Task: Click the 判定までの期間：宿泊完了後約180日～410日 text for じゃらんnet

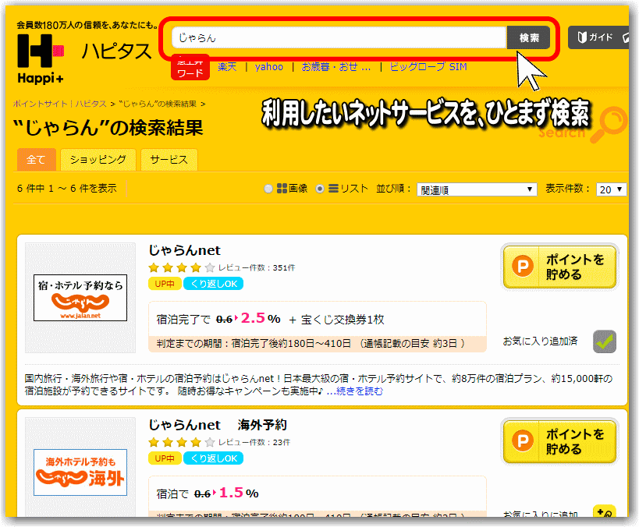Action: point(254,344)
